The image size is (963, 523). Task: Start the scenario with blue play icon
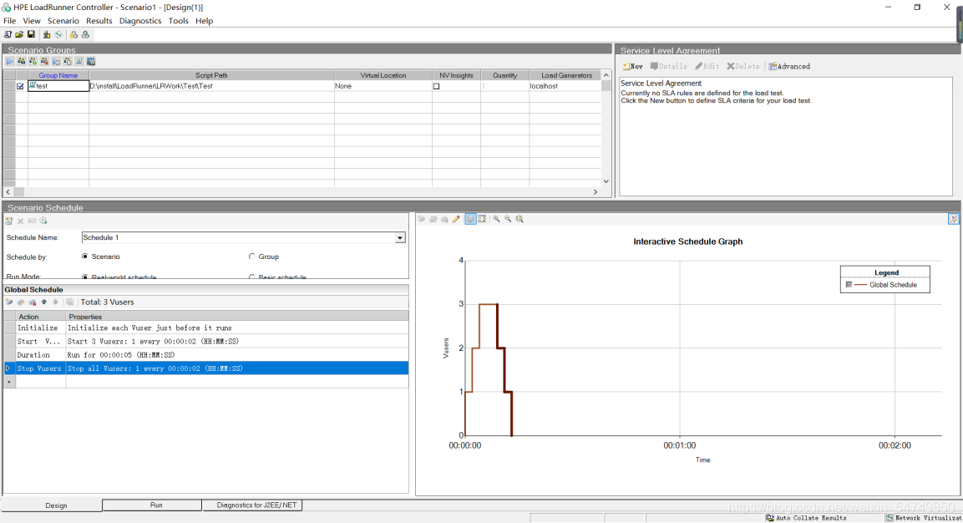coord(10,62)
